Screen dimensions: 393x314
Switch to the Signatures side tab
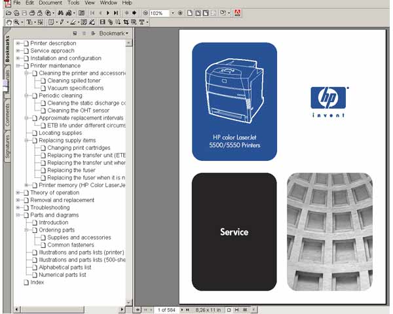click(7, 147)
